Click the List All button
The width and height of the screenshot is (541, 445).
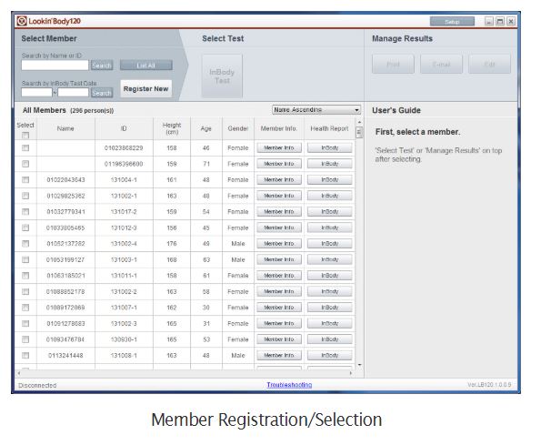coord(146,66)
